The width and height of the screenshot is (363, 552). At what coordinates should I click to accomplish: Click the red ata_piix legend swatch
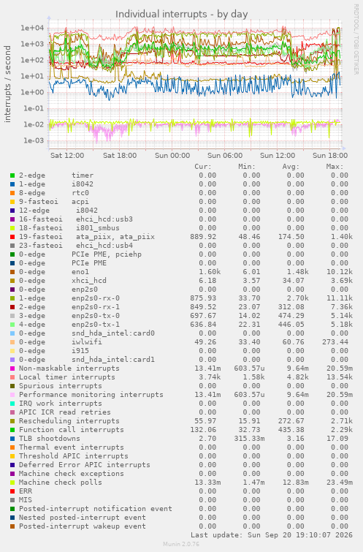click(x=12, y=237)
